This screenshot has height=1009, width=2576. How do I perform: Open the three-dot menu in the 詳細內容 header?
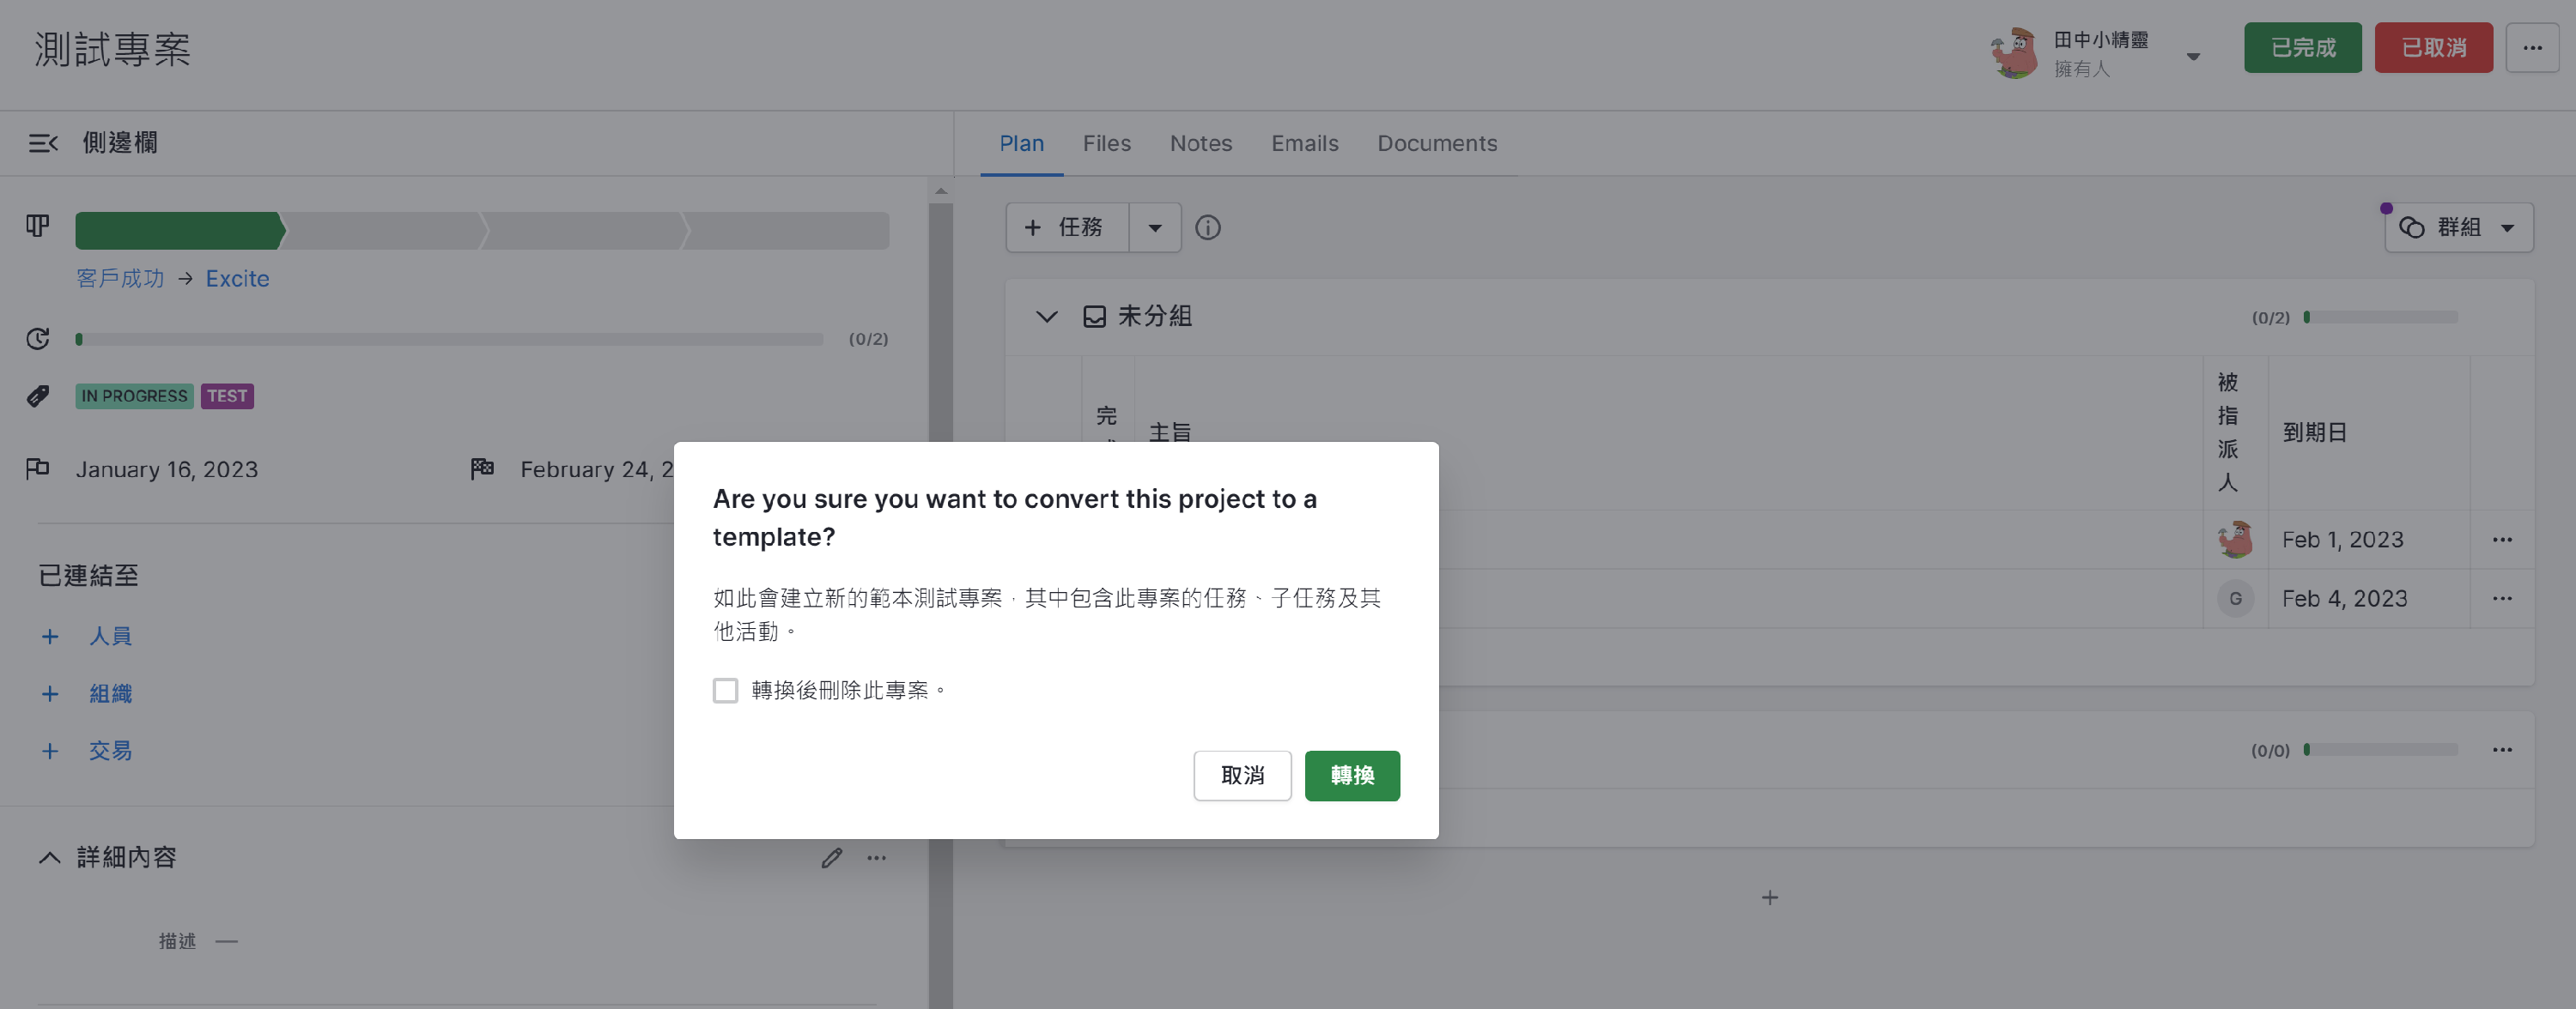pyautogui.click(x=876, y=858)
